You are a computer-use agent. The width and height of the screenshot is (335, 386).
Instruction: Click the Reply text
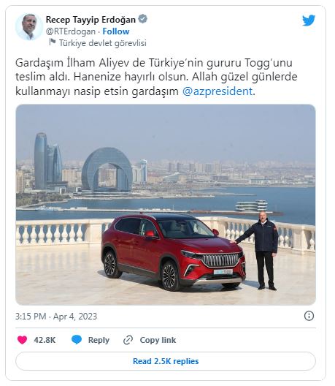point(99,340)
